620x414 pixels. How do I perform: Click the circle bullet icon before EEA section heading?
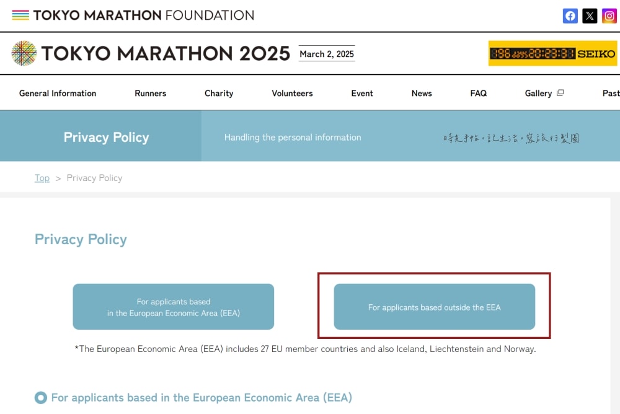pos(41,397)
